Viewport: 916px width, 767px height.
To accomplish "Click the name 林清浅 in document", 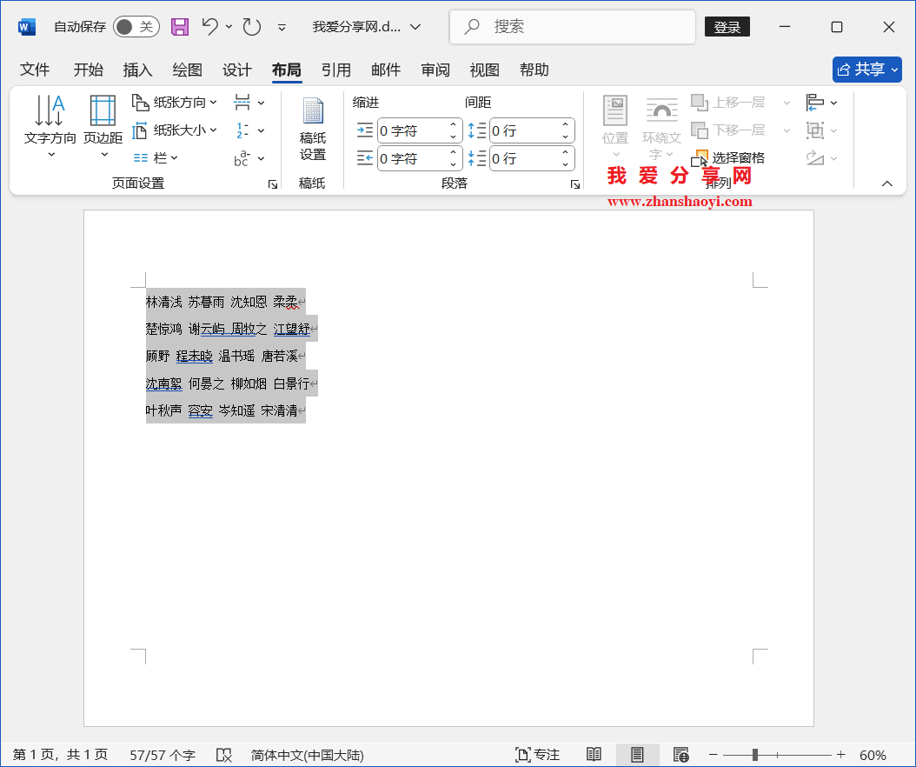I will click(x=163, y=302).
